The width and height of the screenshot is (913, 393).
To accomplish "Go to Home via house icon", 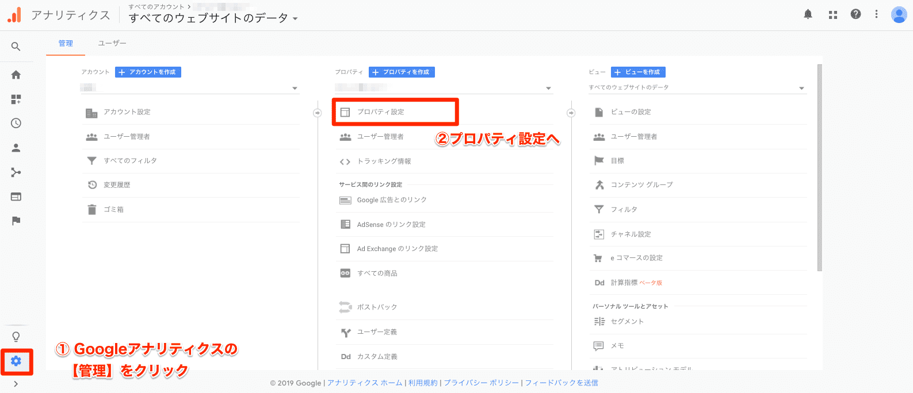I will (16, 75).
